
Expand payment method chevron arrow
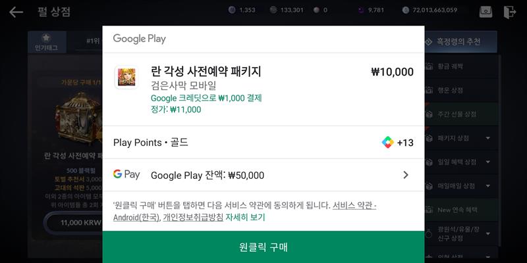coord(406,175)
